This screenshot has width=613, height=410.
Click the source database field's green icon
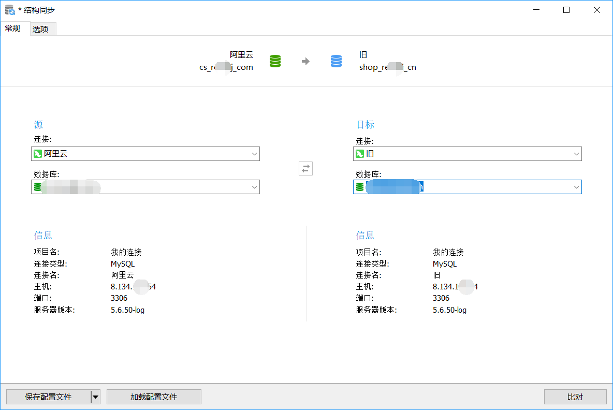[x=37, y=187]
